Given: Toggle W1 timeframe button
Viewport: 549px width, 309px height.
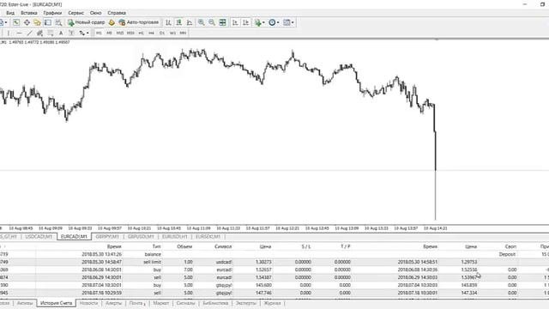Looking at the screenshot, I should (172, 33).
